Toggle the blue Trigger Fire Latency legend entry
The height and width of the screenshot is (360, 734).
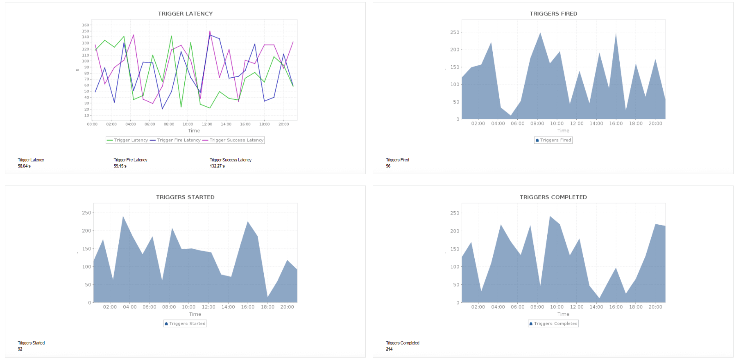point(175,140)
